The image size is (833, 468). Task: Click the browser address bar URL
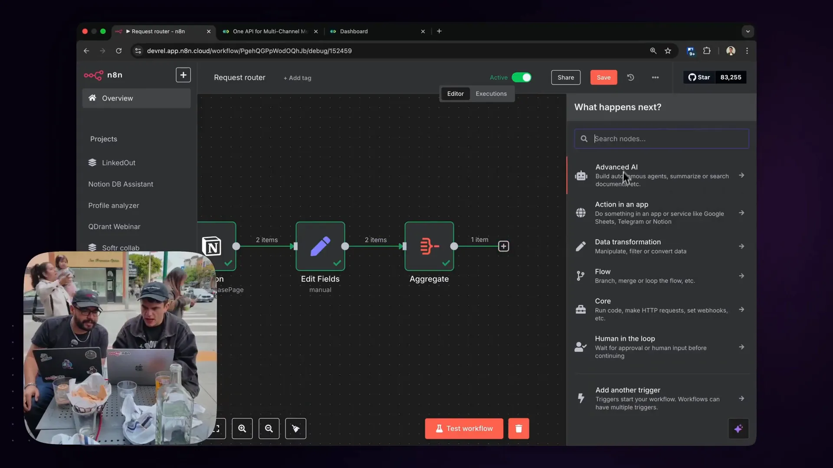click(x=249, y=51)
